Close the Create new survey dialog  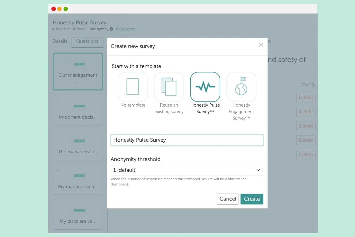click(261, 45)
